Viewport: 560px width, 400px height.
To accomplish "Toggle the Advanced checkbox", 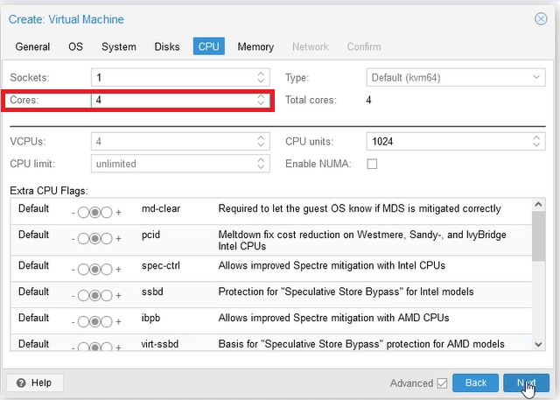I will pos(442,382).
